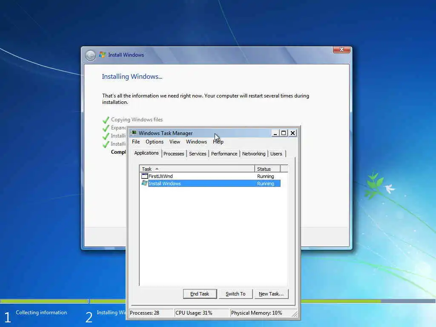Close the Task Manager window
Image resolution: width=436 pixels, height=327 pixels.
tap(293, 133)
